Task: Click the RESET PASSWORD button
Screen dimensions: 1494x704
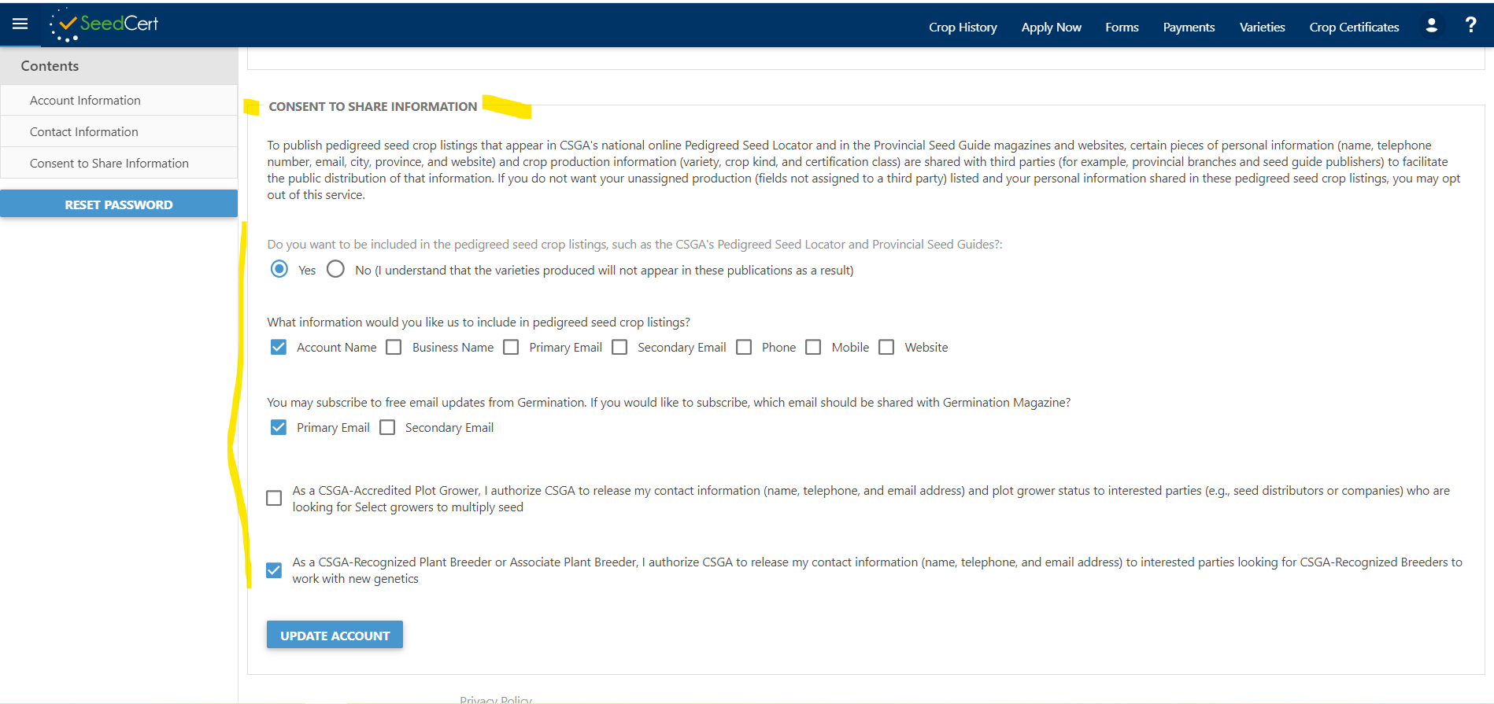Action: pyautogui.click(x=119, y=204)
